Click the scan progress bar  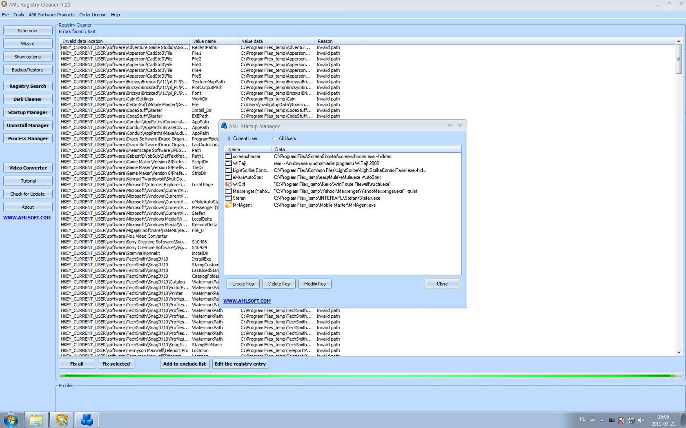click(x=370, y=375)
